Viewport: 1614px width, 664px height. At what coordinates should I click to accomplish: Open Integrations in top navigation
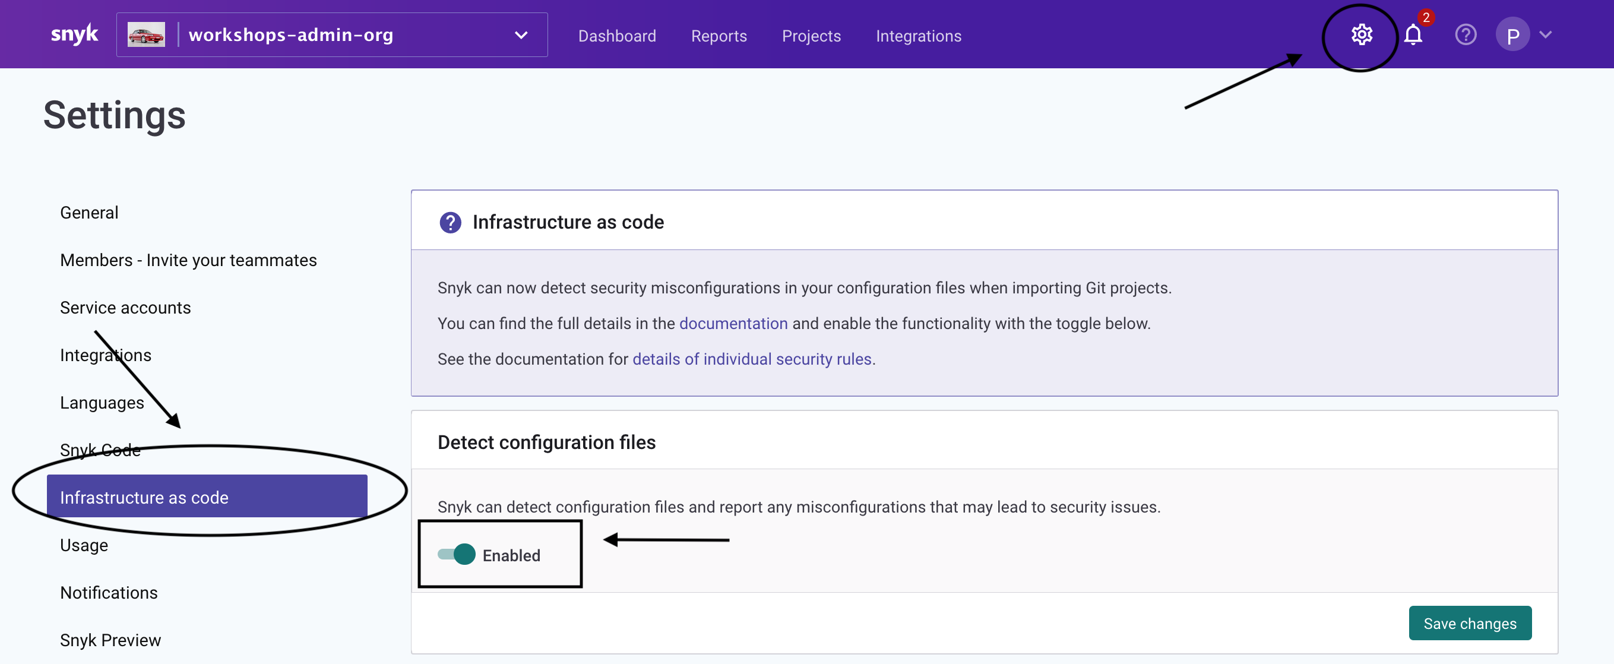point(918,36)
